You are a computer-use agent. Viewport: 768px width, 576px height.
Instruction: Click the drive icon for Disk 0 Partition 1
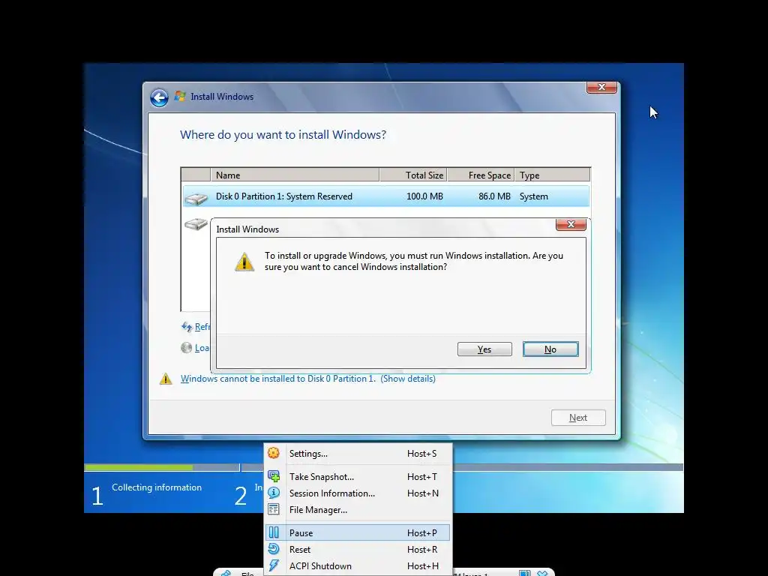pos(196,198)
